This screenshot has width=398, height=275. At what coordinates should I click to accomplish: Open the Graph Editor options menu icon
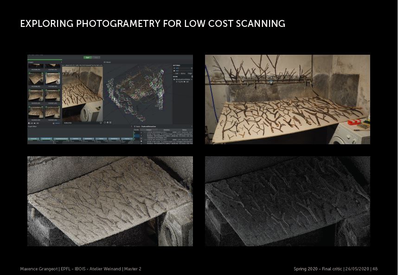[130, 126]
